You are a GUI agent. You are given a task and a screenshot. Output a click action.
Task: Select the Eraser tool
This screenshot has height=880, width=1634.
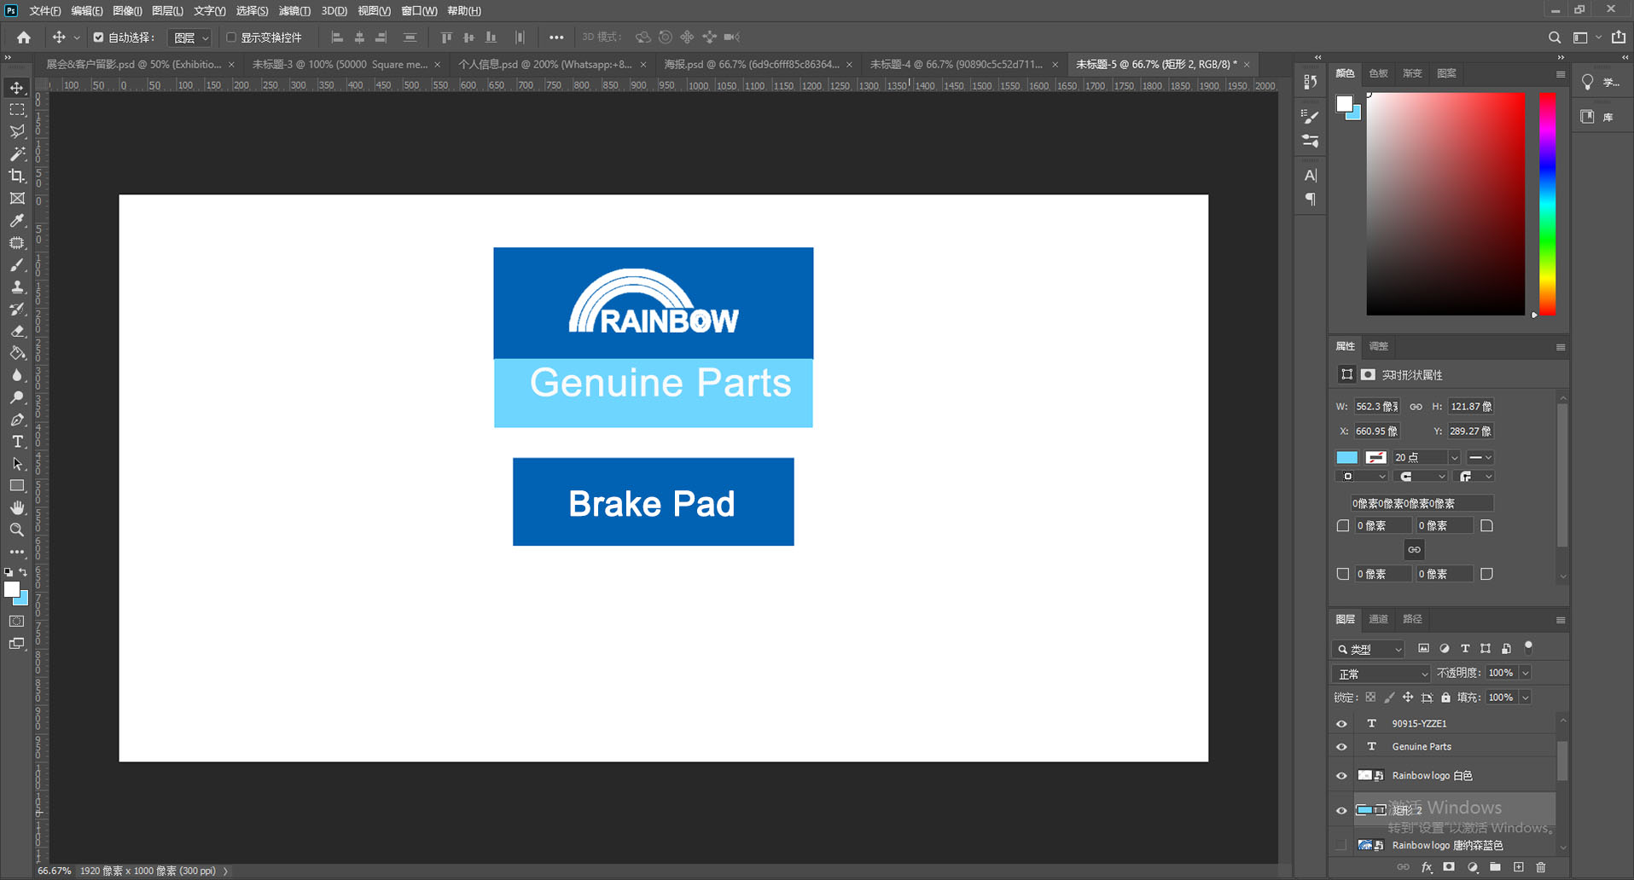[x=17, y=332]
